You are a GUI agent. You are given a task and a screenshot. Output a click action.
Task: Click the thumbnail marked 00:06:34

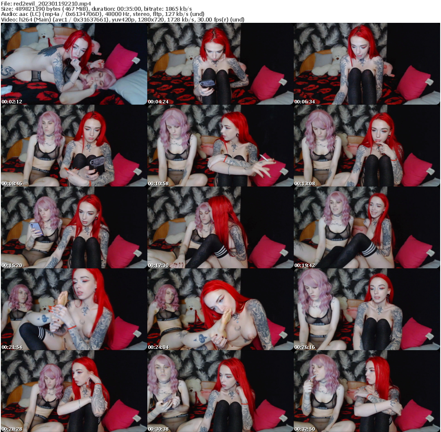point(366,65)
